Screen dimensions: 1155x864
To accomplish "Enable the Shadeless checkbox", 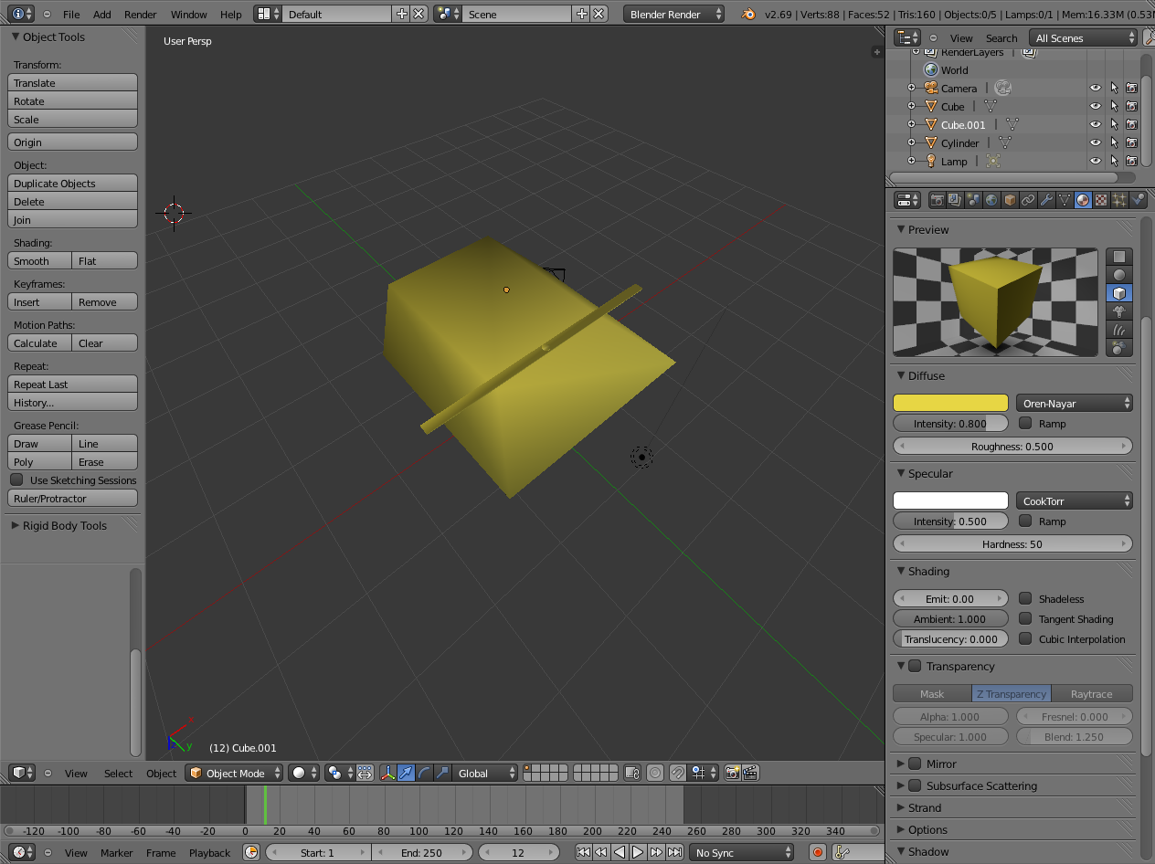I will click(1025, 598).
